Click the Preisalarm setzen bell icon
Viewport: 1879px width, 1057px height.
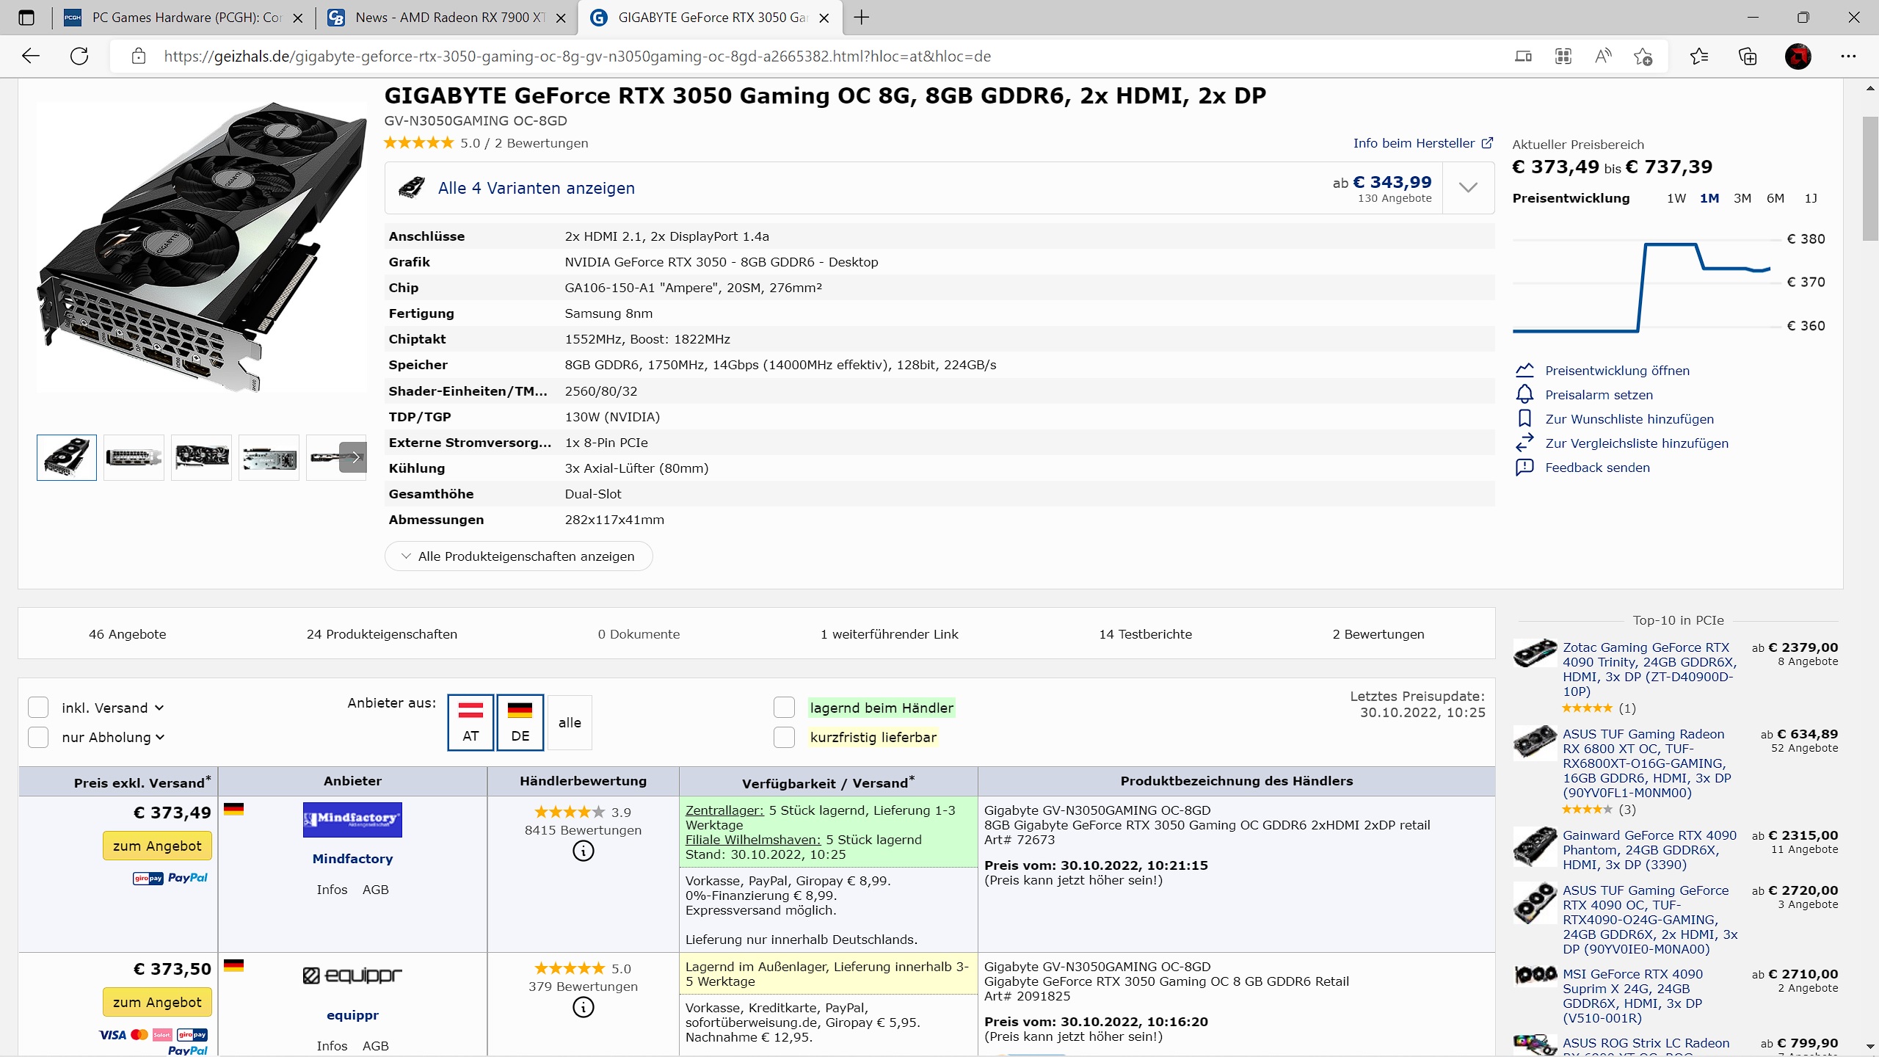(x=1524, y=395)
